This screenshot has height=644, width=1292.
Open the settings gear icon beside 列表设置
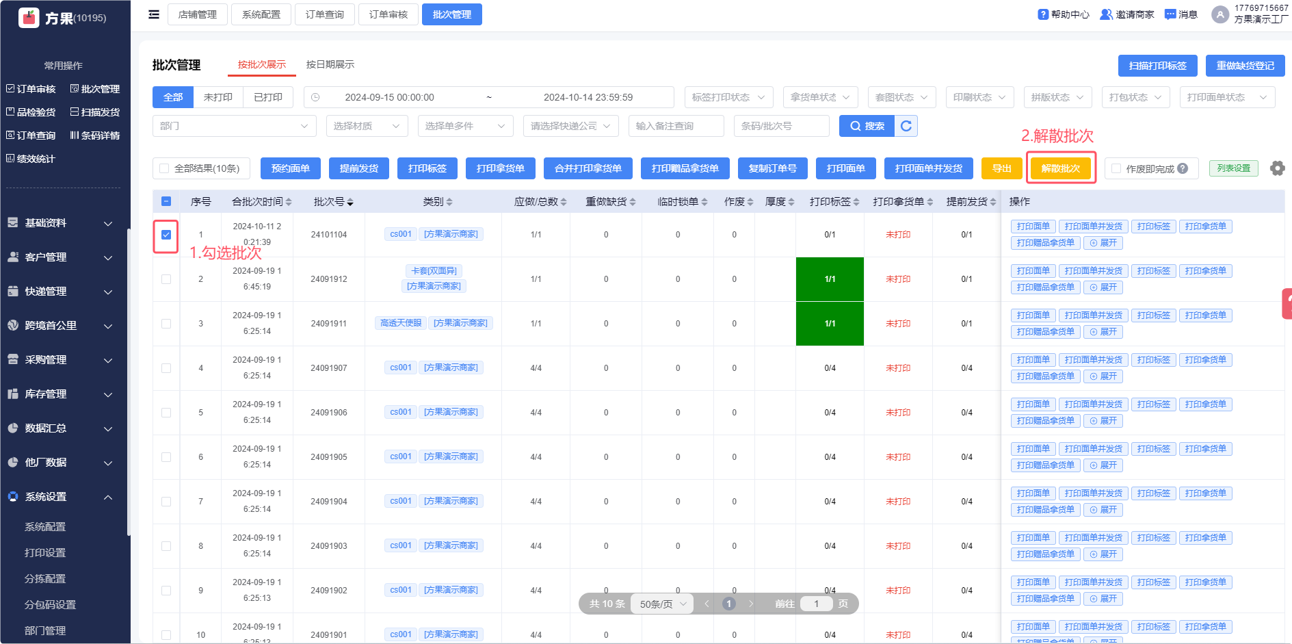click(1277, 168)
